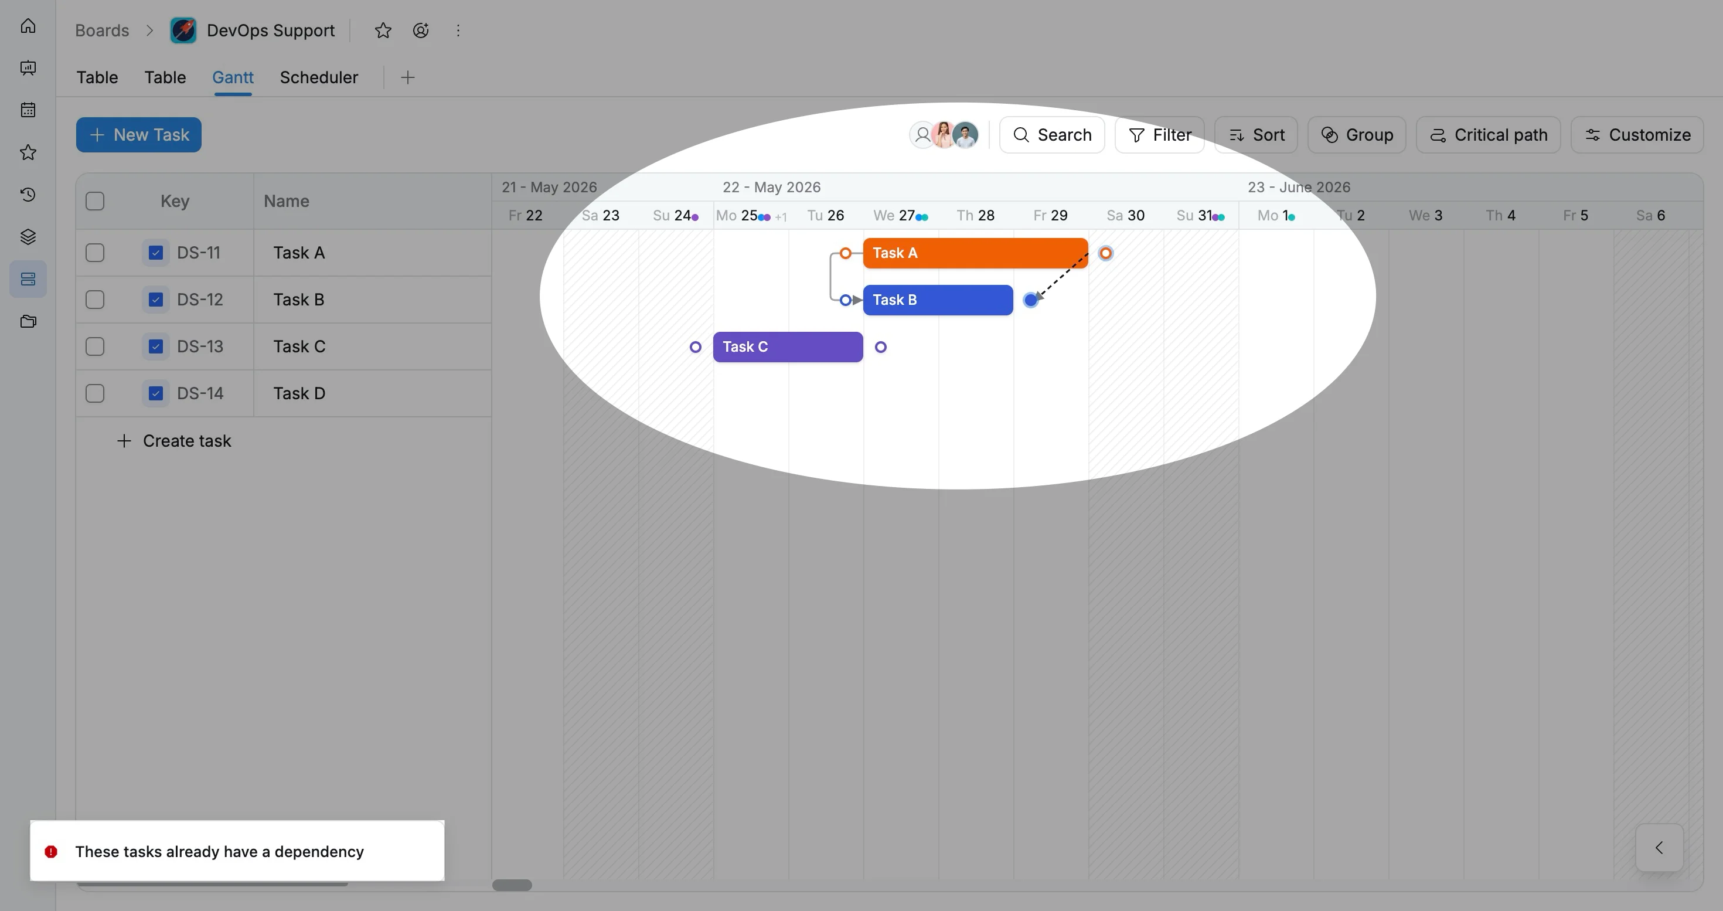Click the New Task button
This screenshot has width=1723, height=911.
click(138, 135)
